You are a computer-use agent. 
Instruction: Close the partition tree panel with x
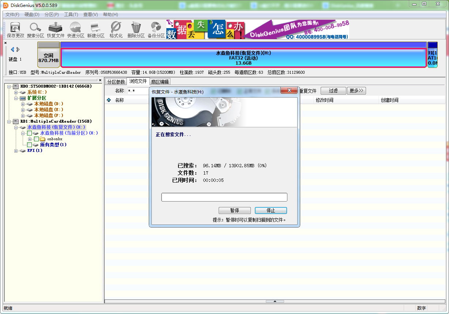pos(100,80)
